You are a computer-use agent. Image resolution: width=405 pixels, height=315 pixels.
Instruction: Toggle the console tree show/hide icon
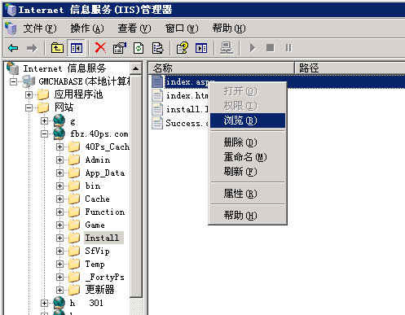[77, 48]
